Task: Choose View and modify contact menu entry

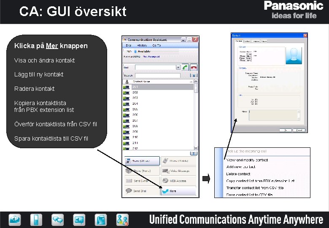Action: pyautogui.click(x=247, y=160)
